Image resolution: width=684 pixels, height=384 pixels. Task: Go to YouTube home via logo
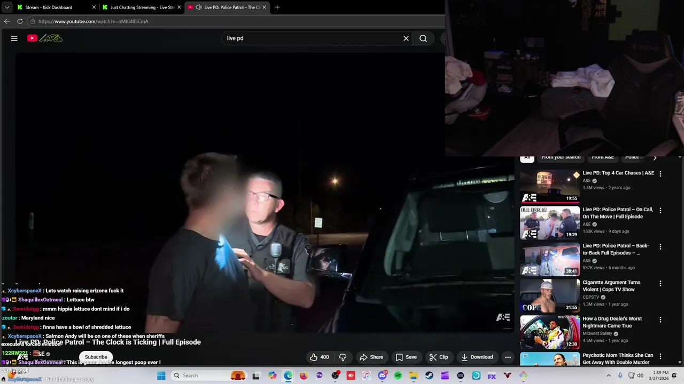coord(45,38)
